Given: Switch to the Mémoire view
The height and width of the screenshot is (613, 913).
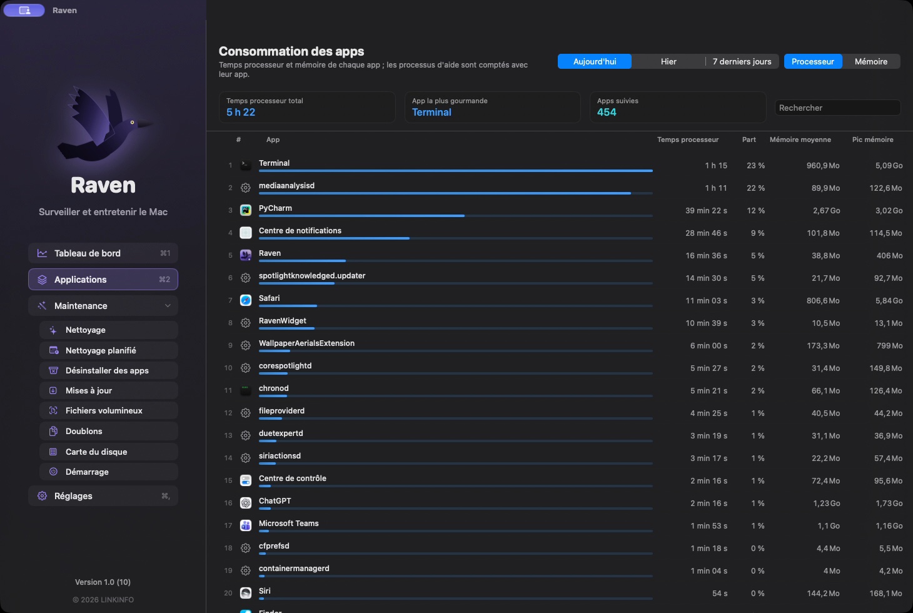Looking at the screenshot, I should 871,61.
